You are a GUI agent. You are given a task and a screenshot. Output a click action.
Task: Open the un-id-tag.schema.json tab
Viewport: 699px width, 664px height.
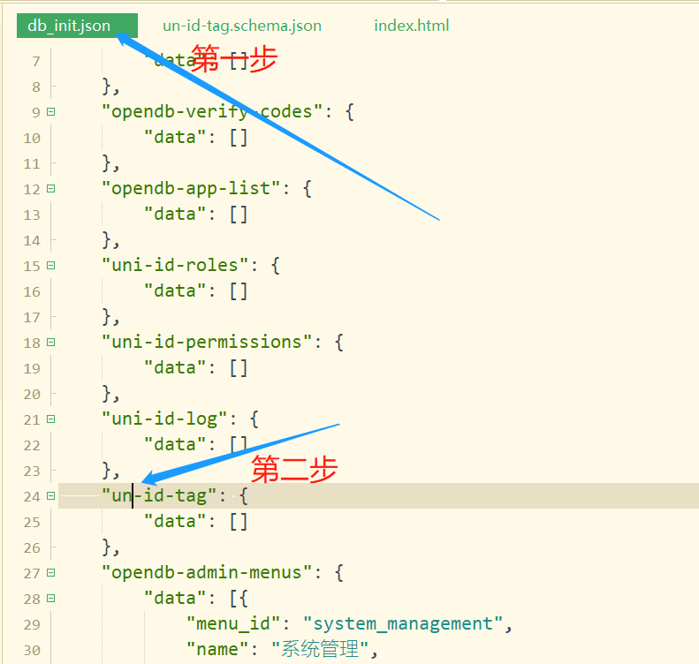coord(242,26)
